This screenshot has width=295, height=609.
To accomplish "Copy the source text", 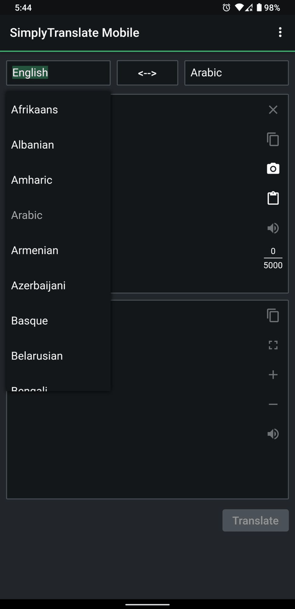I will tap(273, 139).
